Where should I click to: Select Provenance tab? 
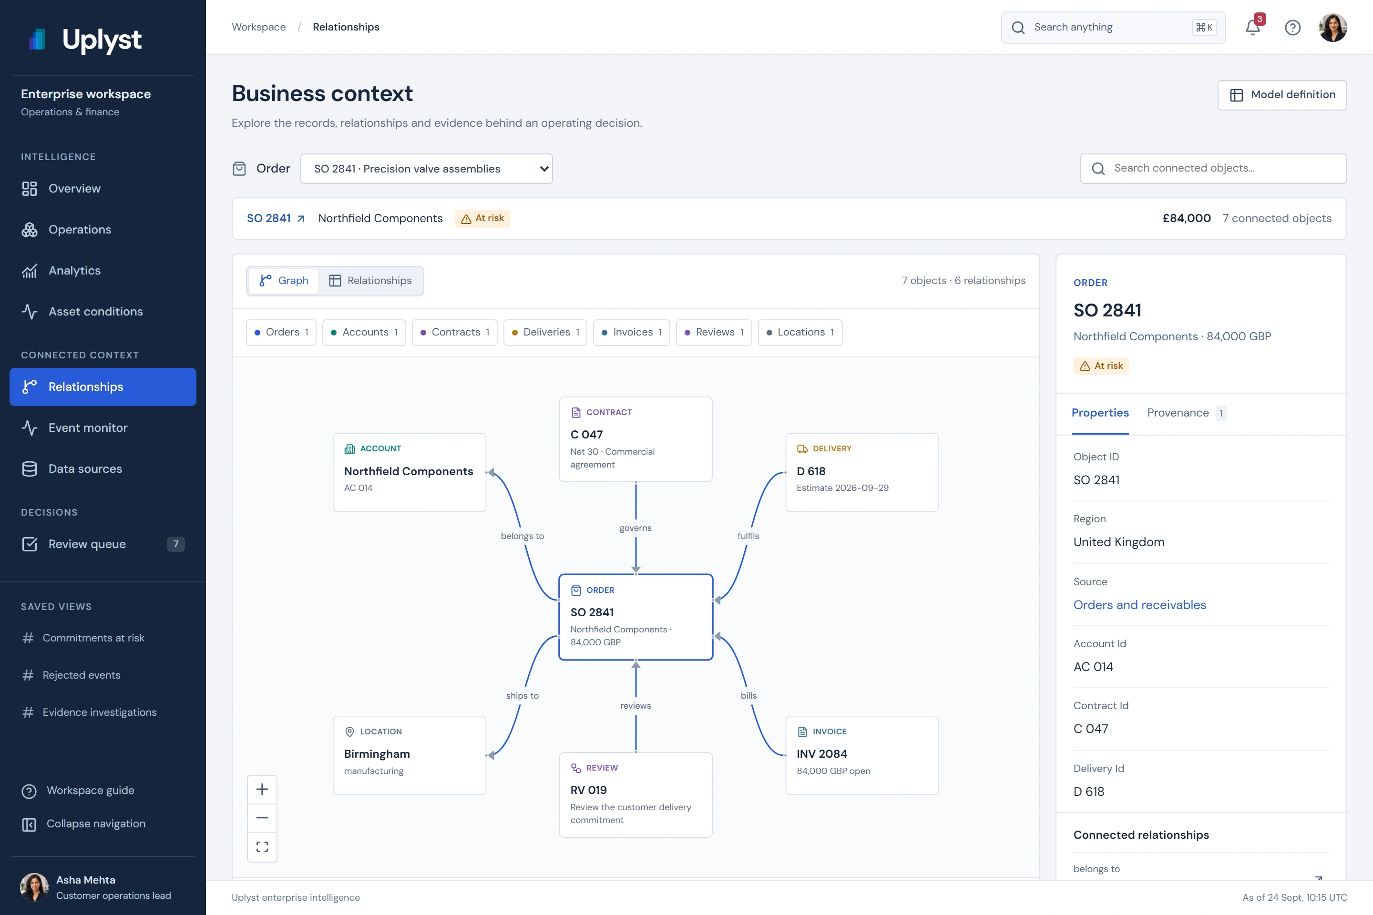coord(1186,413)
